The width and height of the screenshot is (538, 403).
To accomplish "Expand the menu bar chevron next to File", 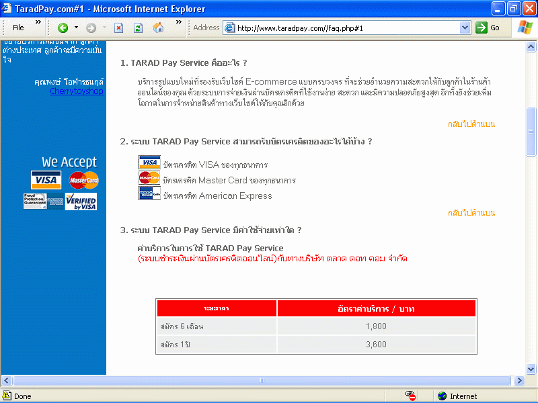I will 38,23.
